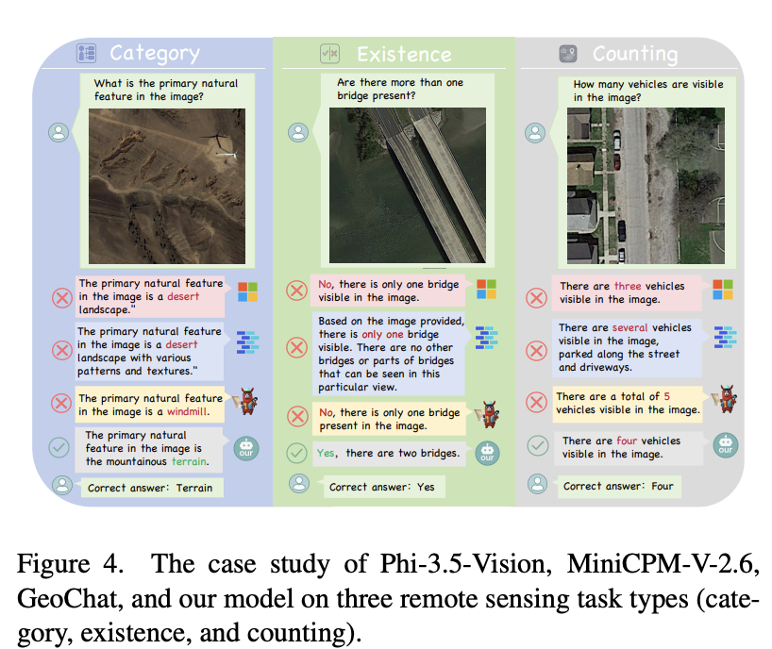Click the red X beside the windmill answer

click(x=61, y=403)
